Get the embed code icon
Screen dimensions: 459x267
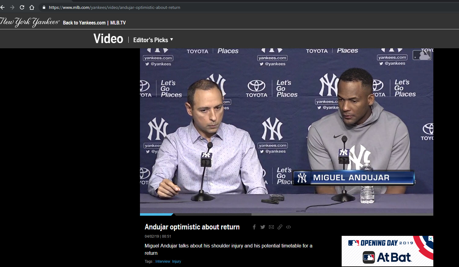(x=288, y=227)
